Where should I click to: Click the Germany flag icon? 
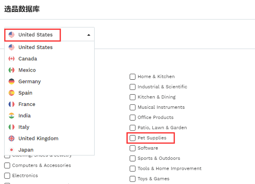(11, 81)
